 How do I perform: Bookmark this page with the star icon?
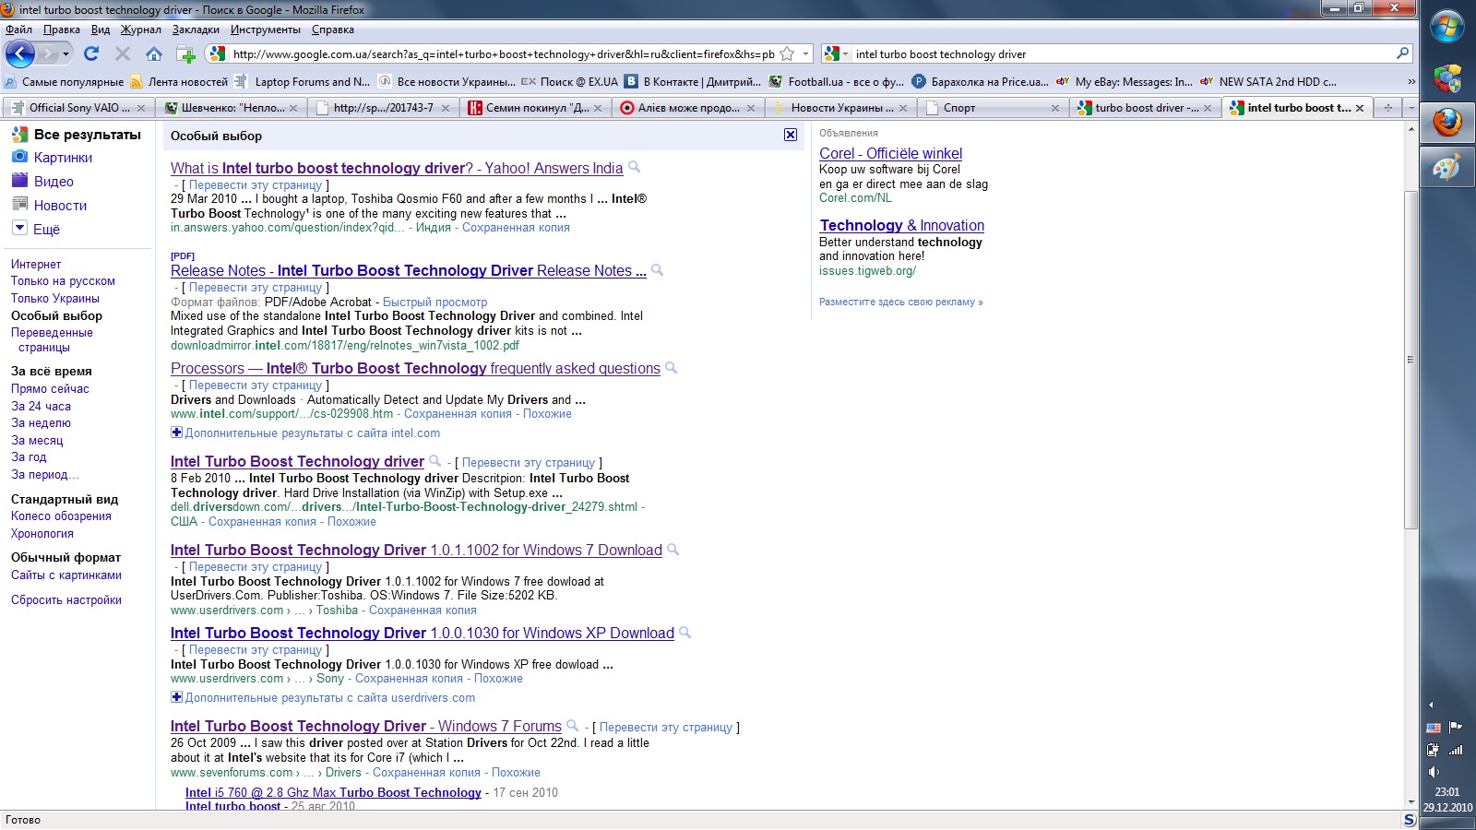(787, 53)
